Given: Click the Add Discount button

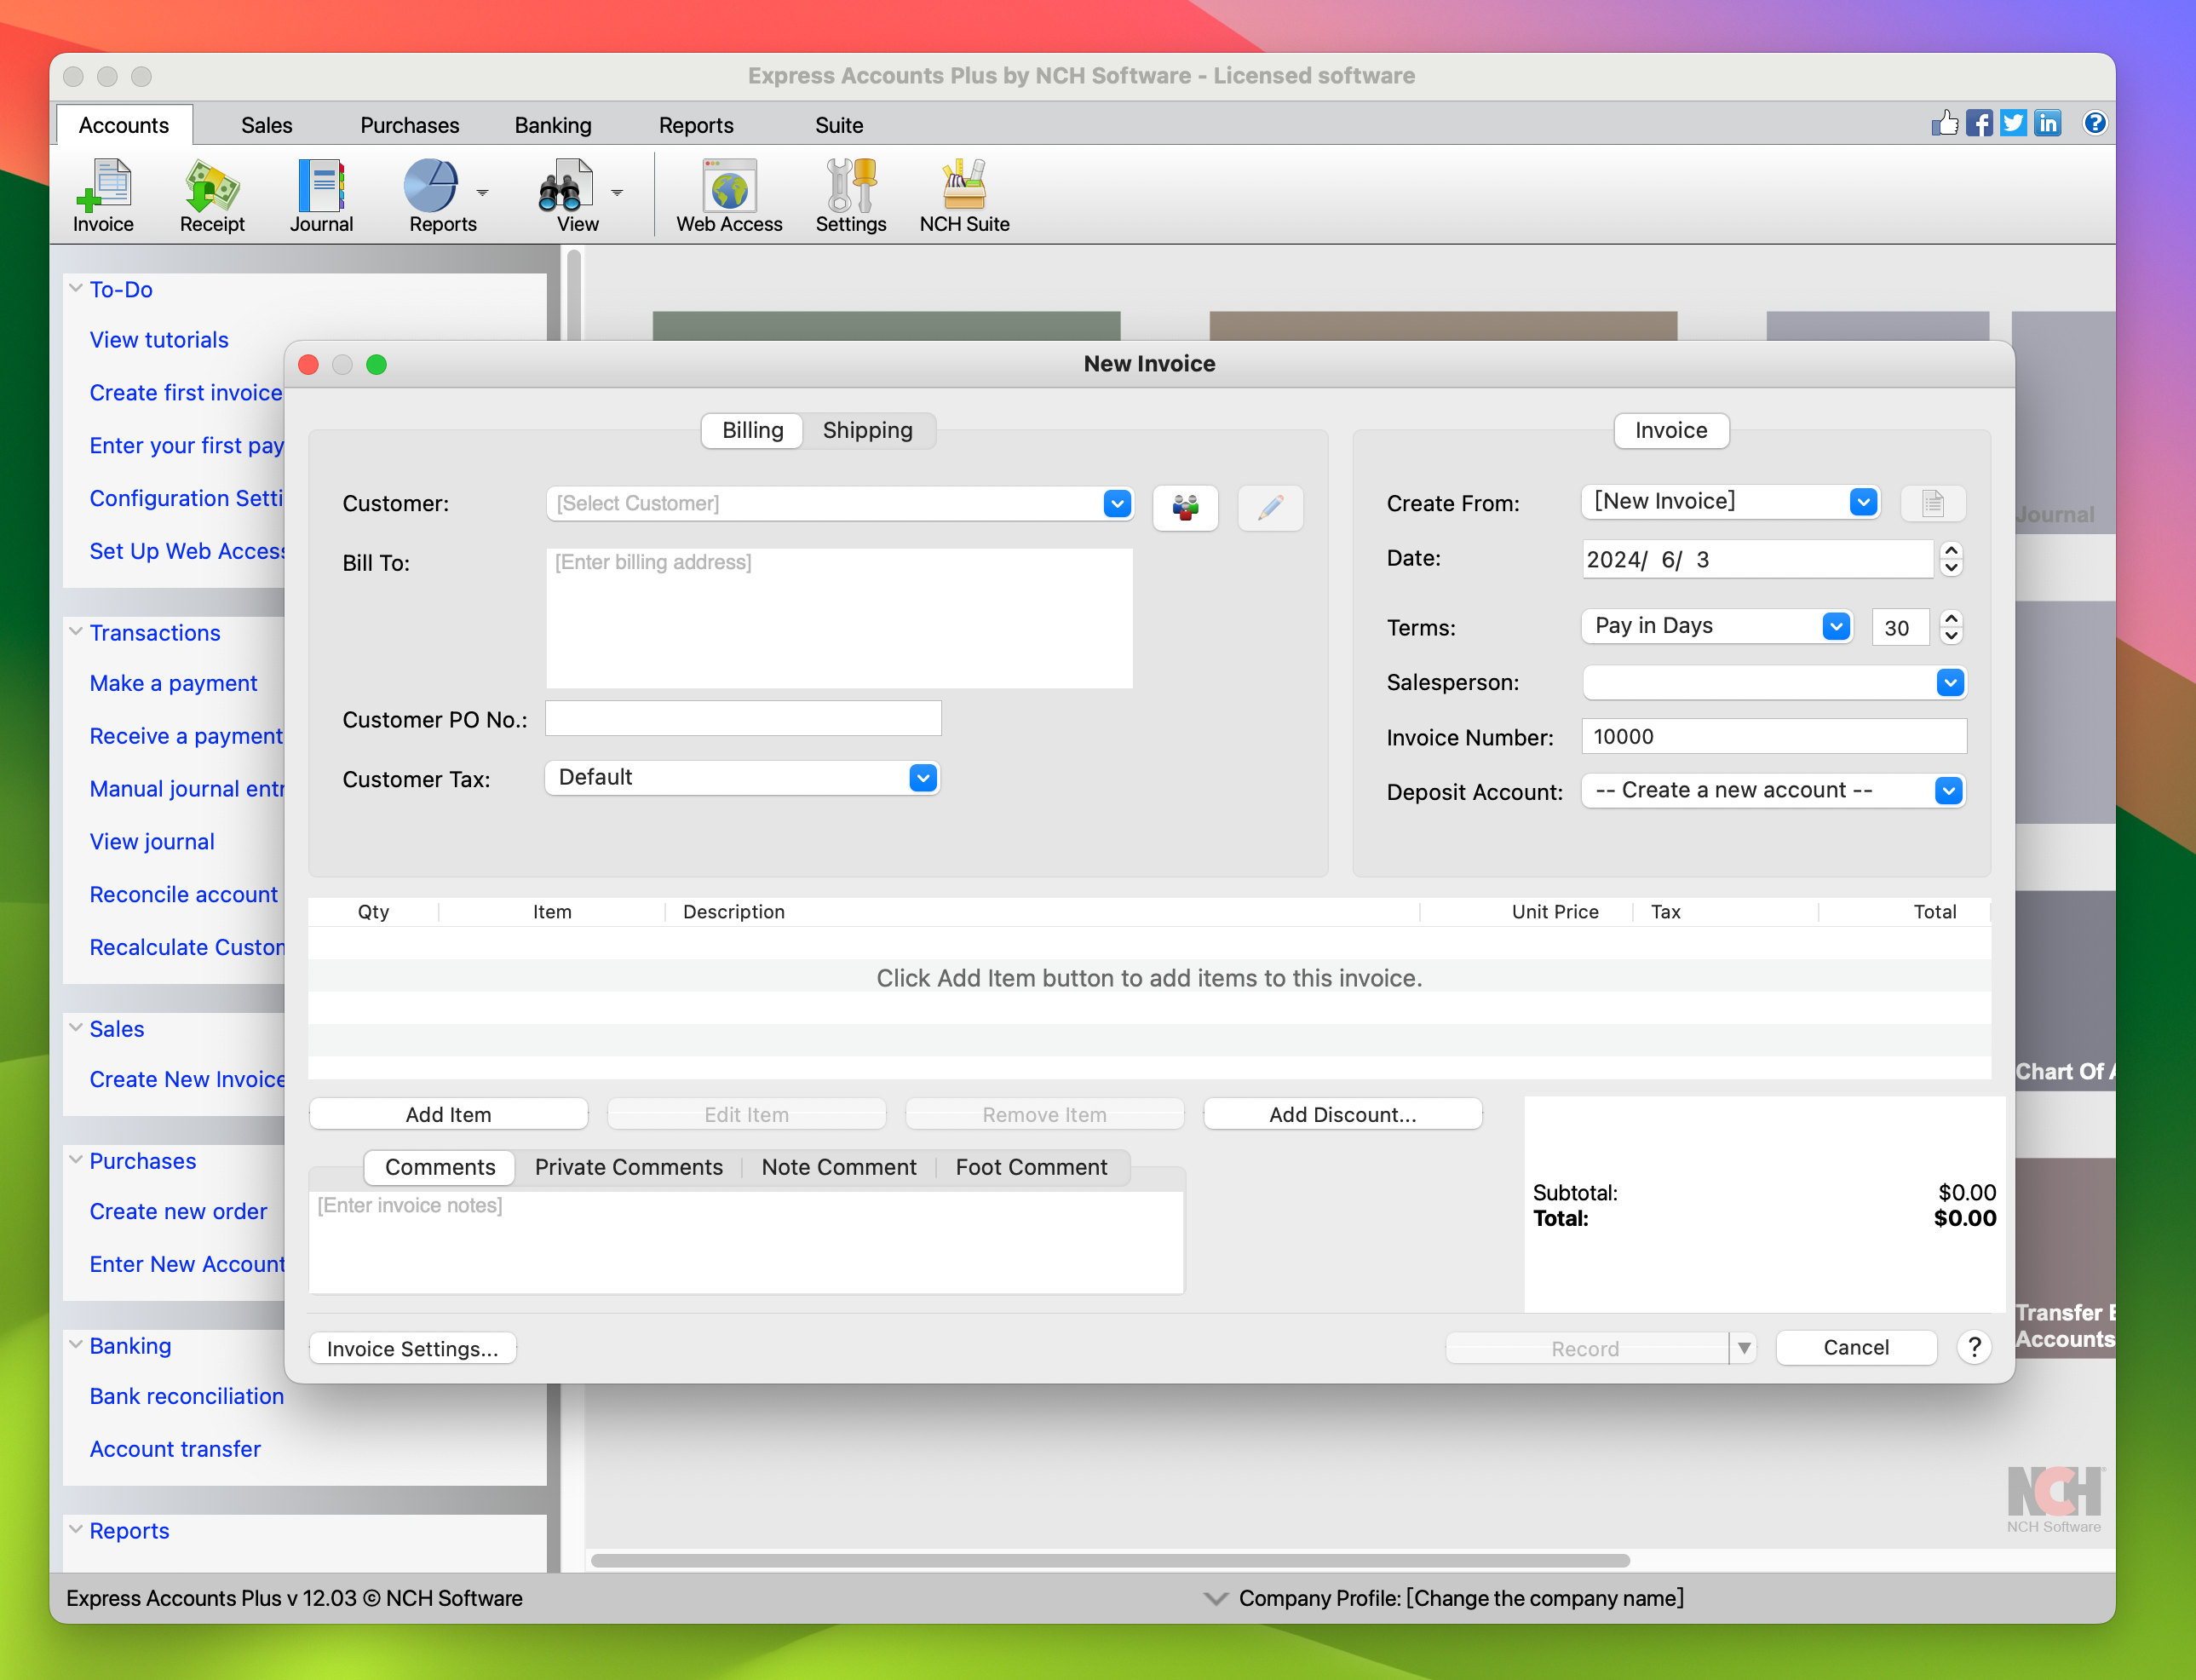Looking at the screenshot, I should 1342,1113.
